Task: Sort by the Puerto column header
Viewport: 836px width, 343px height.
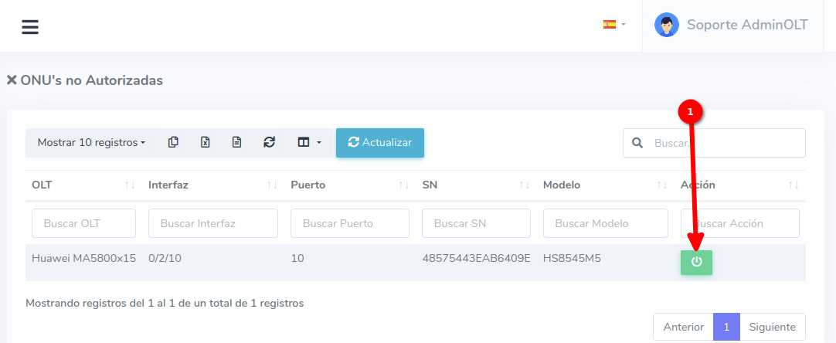Action: [308, 185]
